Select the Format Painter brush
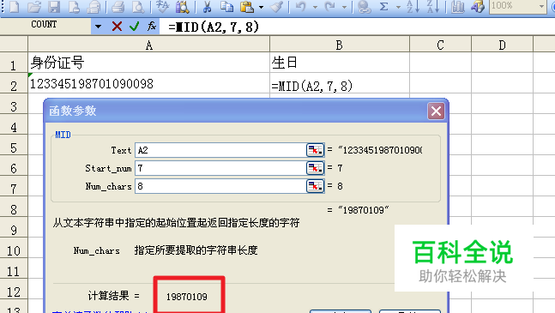 277,6
